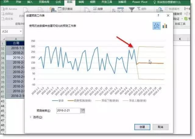Select row header 48

pos(3,125)
